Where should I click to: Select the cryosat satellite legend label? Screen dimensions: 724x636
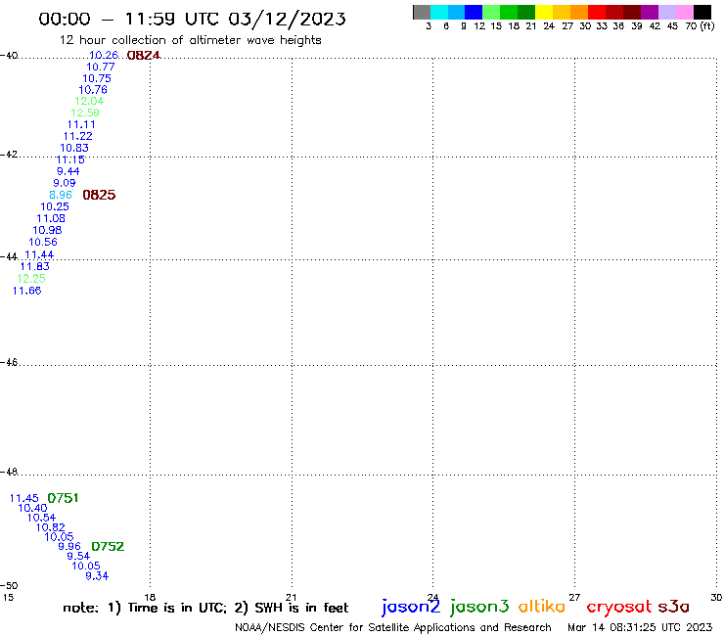pos(619,607)
